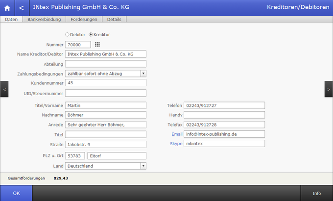Screen dimensions: 333x201
Task: Click the Kreditoren/Debitoren header title
Action: [298, 7]
